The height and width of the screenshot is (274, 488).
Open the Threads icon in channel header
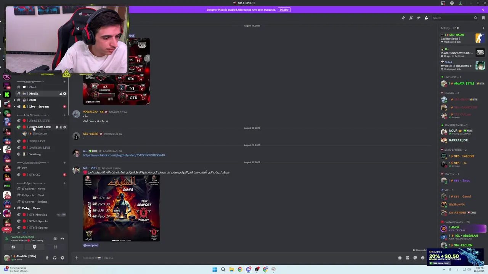pyautogui.click(x=403, y=18)
